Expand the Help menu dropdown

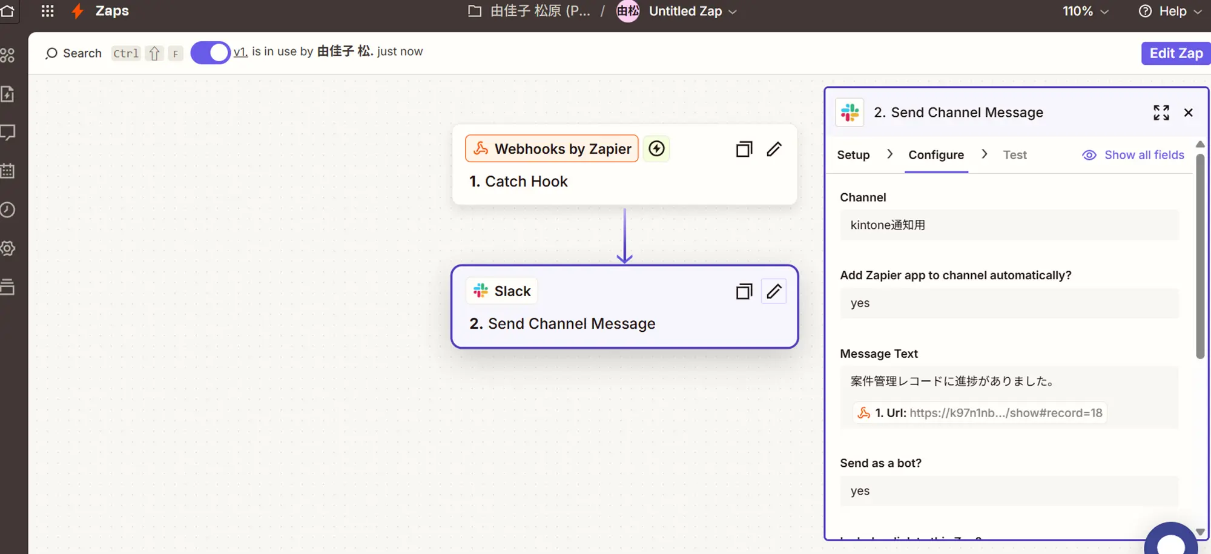[1170, 12]
